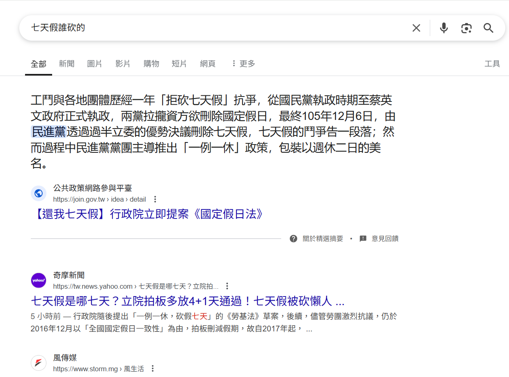Open the 工具 search tools
This screenshot has width=509, height=377.
pos(492,64)
